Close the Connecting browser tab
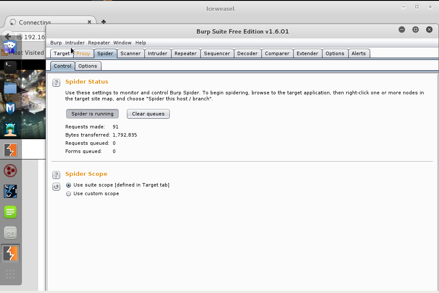Image resolution: width=439 pixels, height=293 pixels. click(x=89, y=22)
